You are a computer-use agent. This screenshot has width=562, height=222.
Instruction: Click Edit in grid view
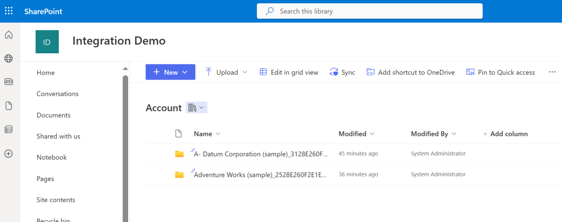click(x=289, y=72)
